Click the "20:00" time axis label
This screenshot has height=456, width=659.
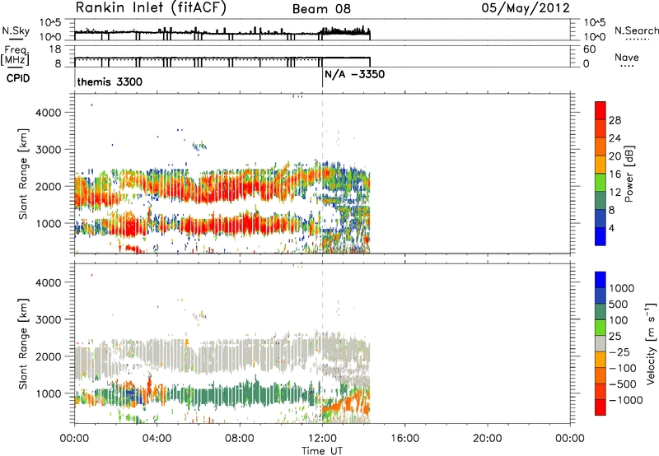pyautogui.click(x=487, y=439)
